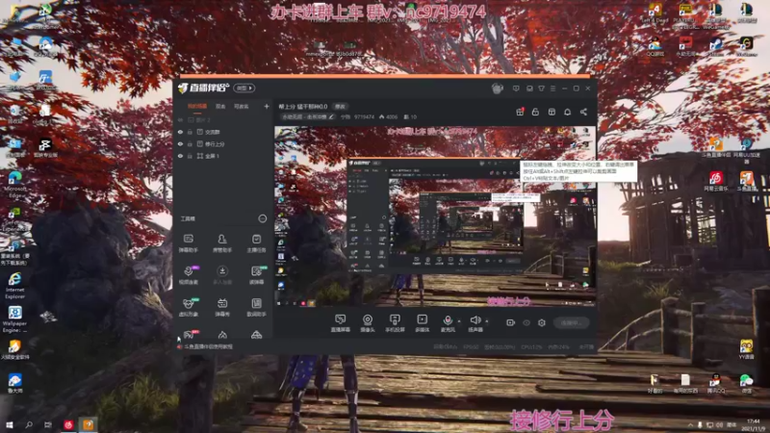Toggle the preview eye icon in bottom bar
This screenshot has height=433, width=770.
click(526, 322)
